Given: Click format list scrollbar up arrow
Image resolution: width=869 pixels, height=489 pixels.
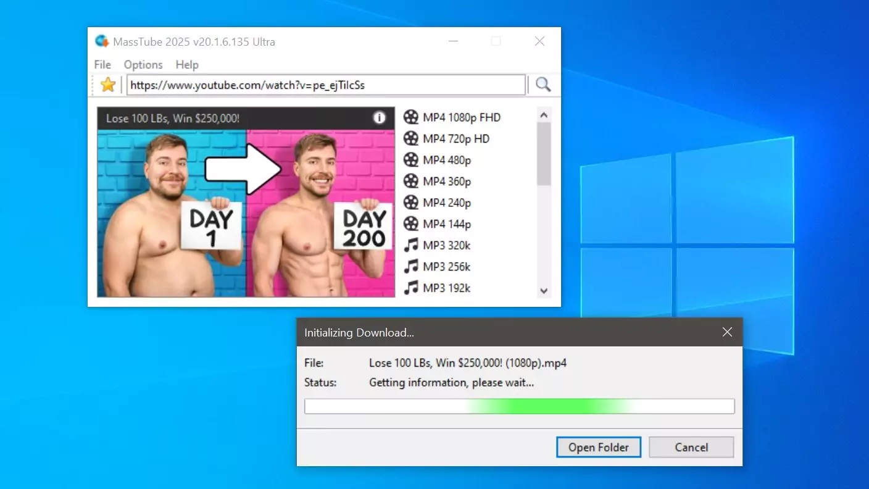Looking at the screenshot, I should pos(544,115).
